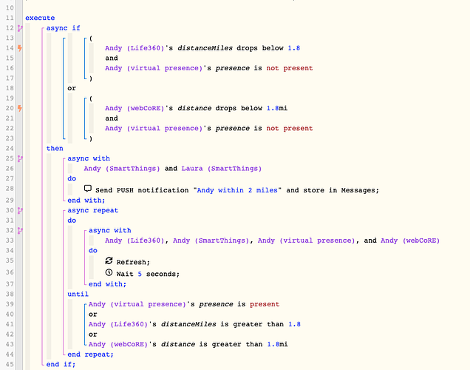Click the async branch icon beside line 32
470x370 pixels.
pyautogui.click(x=20, y=230)
